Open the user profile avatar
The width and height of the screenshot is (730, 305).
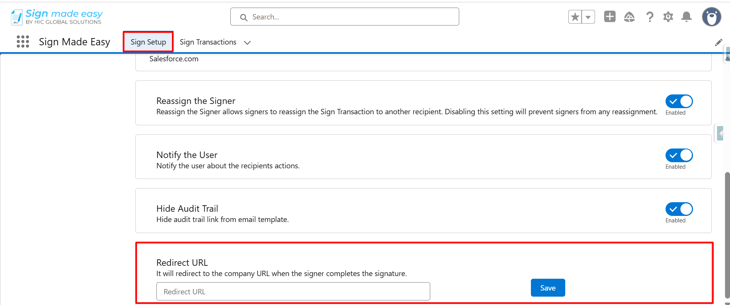[711, 17]
